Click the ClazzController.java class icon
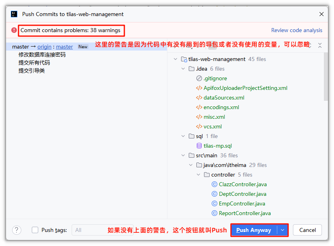 pyautogui.click(x=214, y=184)
